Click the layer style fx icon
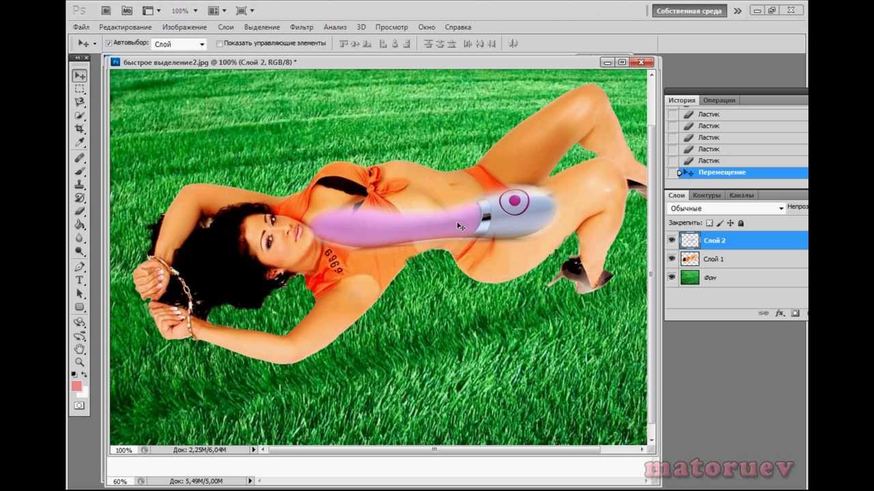 click(x=780, y=313)
